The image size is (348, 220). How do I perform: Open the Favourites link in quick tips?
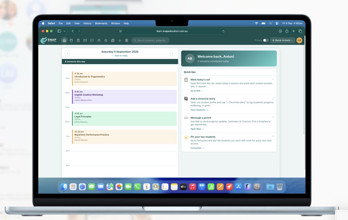(x=197, y=148)
